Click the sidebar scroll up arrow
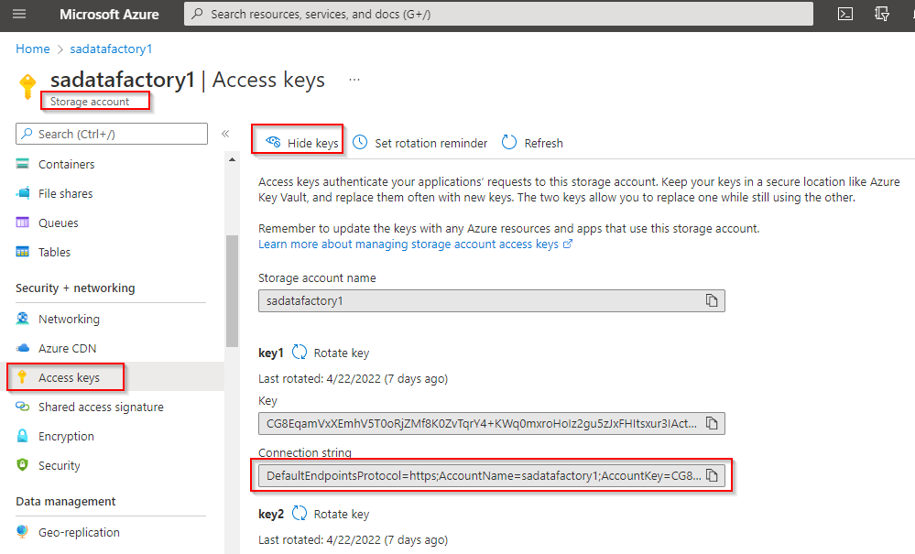The width and height of the screenshot is (915, 554). coord(232,159)
